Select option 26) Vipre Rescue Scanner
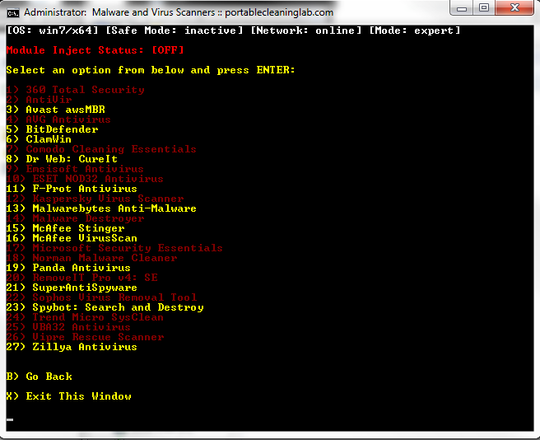540x440 pixels. click(x=85, y=337)
